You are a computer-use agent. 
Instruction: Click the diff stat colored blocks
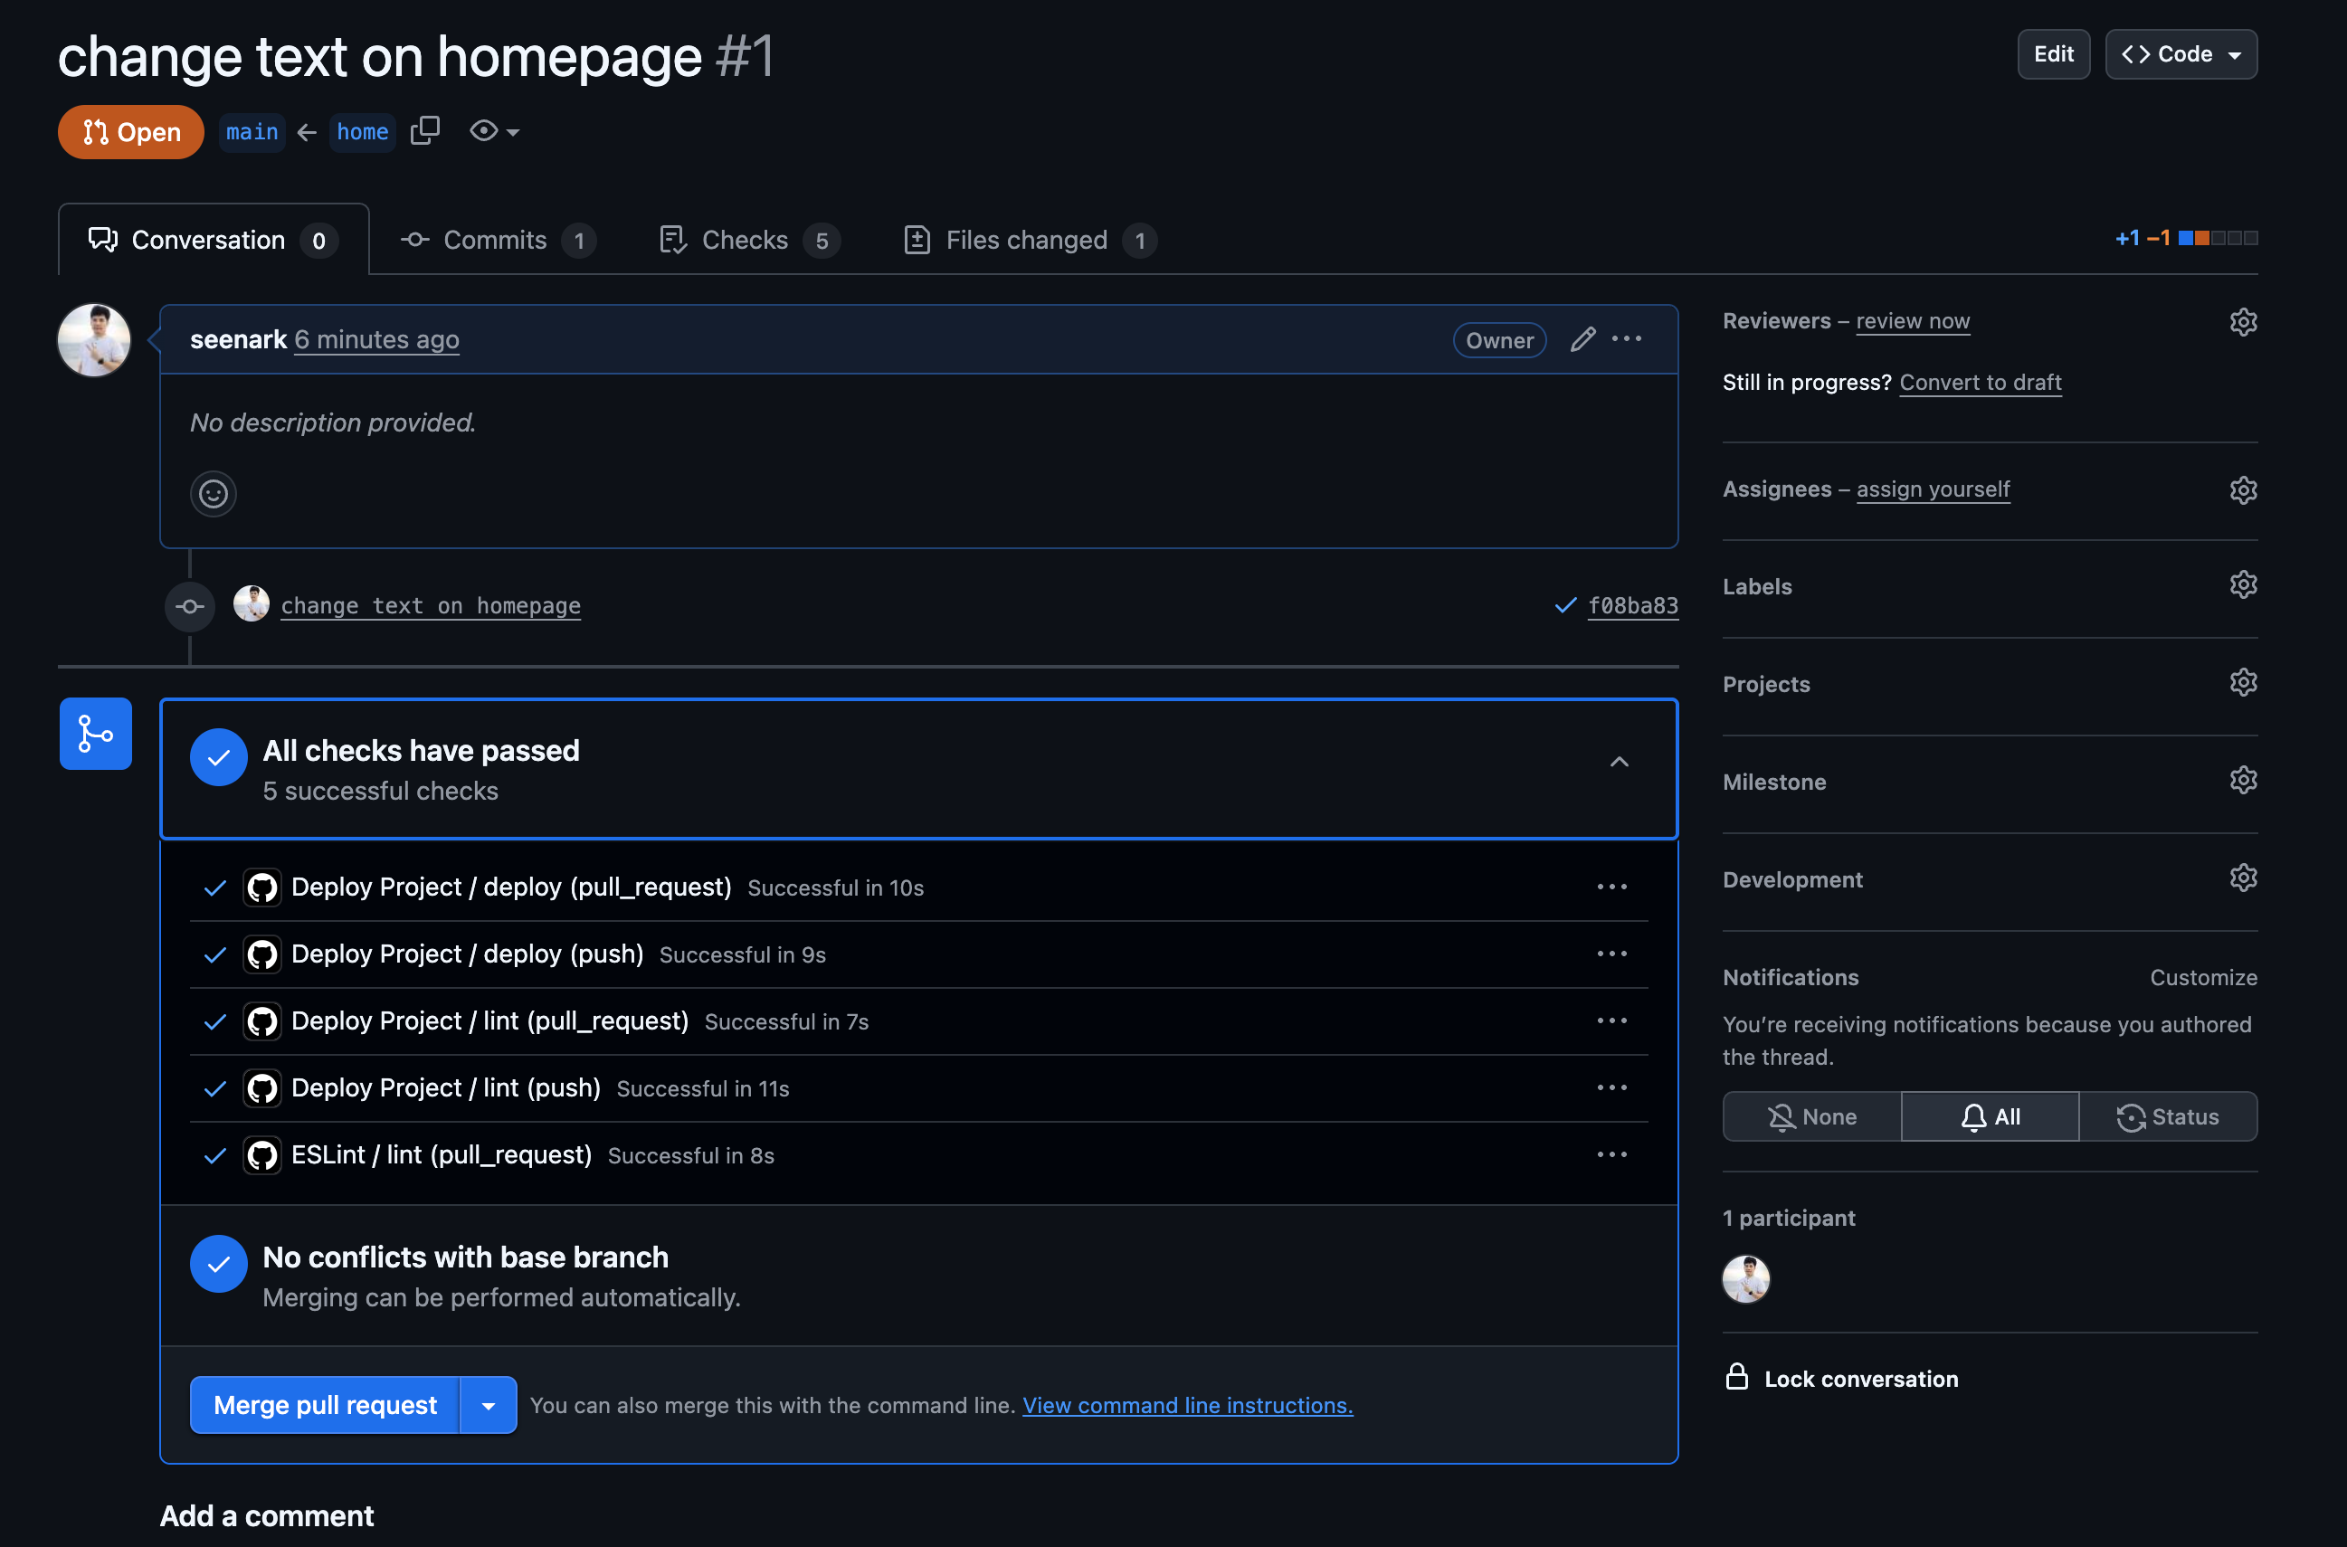point(2218,238)
